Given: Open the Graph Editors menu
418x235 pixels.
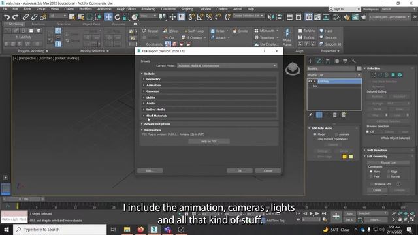Looking at the screenshot, I should (126, 9).
